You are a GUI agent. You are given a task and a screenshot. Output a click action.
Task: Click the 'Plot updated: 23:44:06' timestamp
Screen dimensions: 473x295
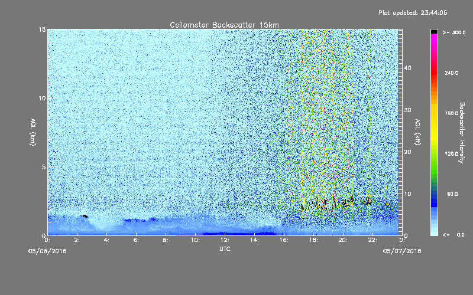[x=413, y=12]
